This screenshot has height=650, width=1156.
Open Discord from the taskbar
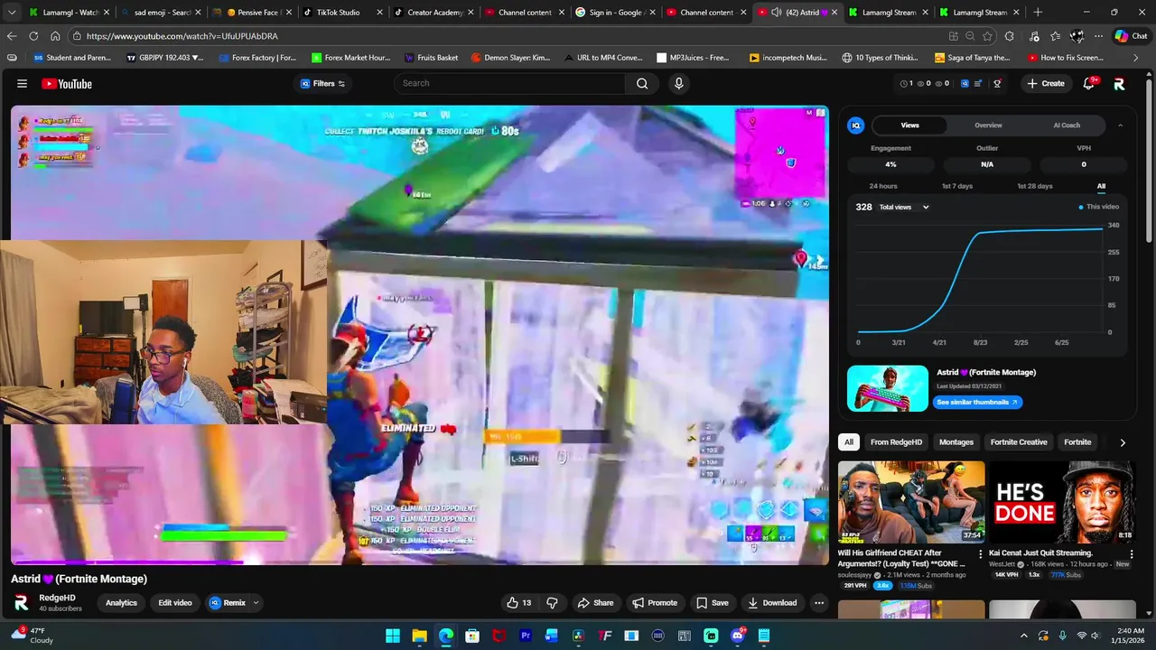(737, 636)
